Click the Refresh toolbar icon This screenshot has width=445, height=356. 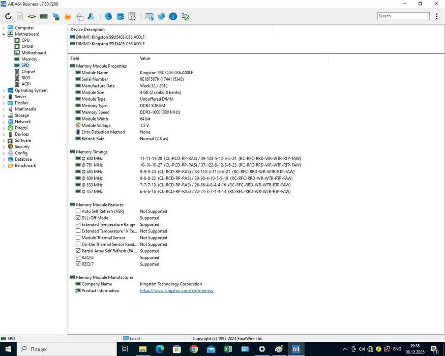tap(8, 16)
